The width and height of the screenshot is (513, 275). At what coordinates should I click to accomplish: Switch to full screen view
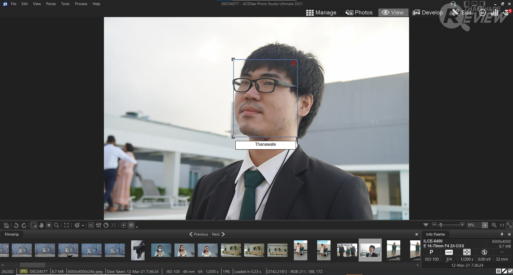67,225
